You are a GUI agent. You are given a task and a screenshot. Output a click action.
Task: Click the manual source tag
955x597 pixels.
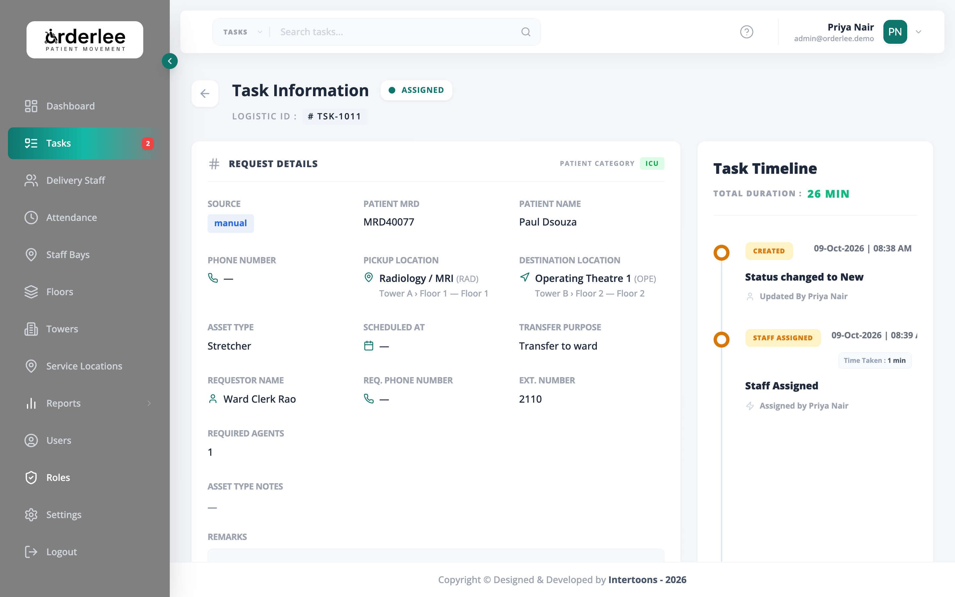coord(230,223)
